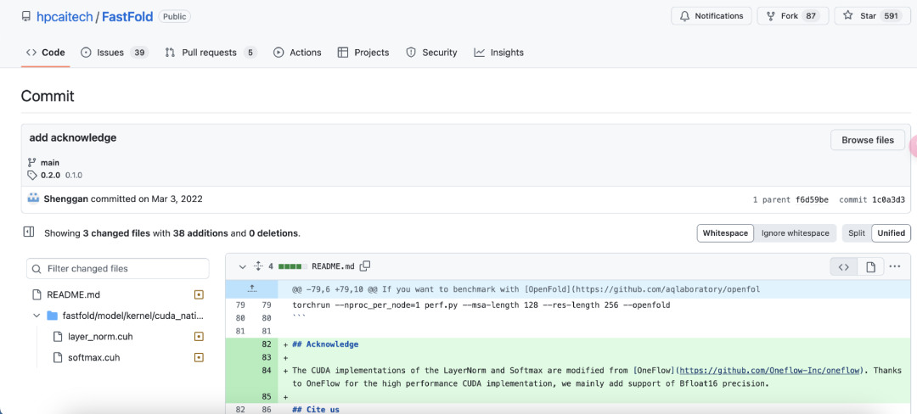The width and height of the screenshot is (917, 414).
Task: Collapse the README.md diff chevron
Action: 242,266
